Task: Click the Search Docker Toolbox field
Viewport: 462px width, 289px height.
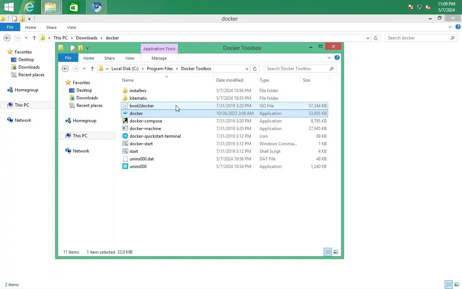Action: coord(300,69)
